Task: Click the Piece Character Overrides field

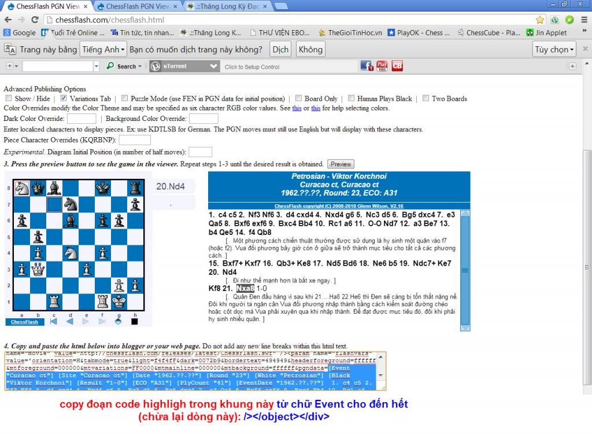Action: (x=135, y=140)
